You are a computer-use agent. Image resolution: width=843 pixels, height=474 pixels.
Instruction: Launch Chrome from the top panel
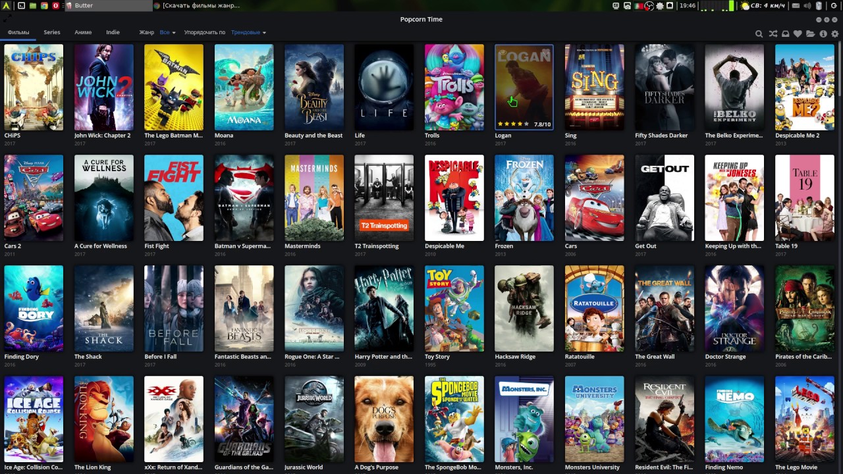44,5
